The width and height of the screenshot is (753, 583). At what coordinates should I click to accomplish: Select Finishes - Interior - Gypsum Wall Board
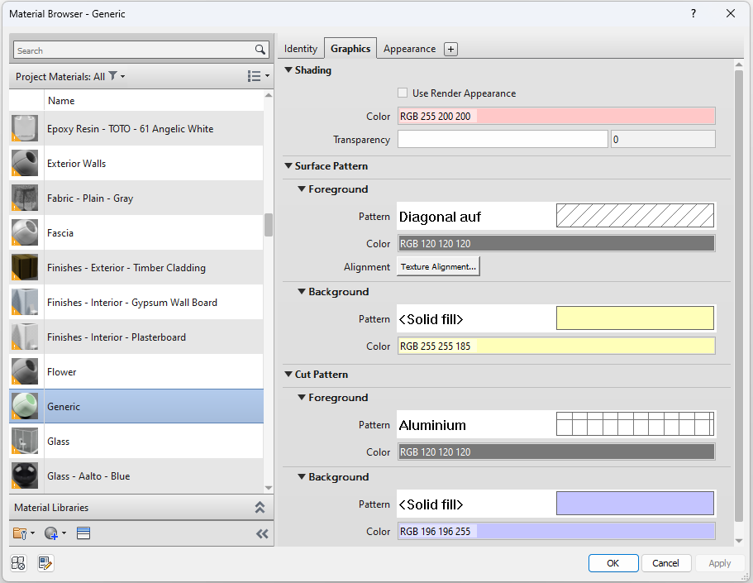click(x=136, y=302)
